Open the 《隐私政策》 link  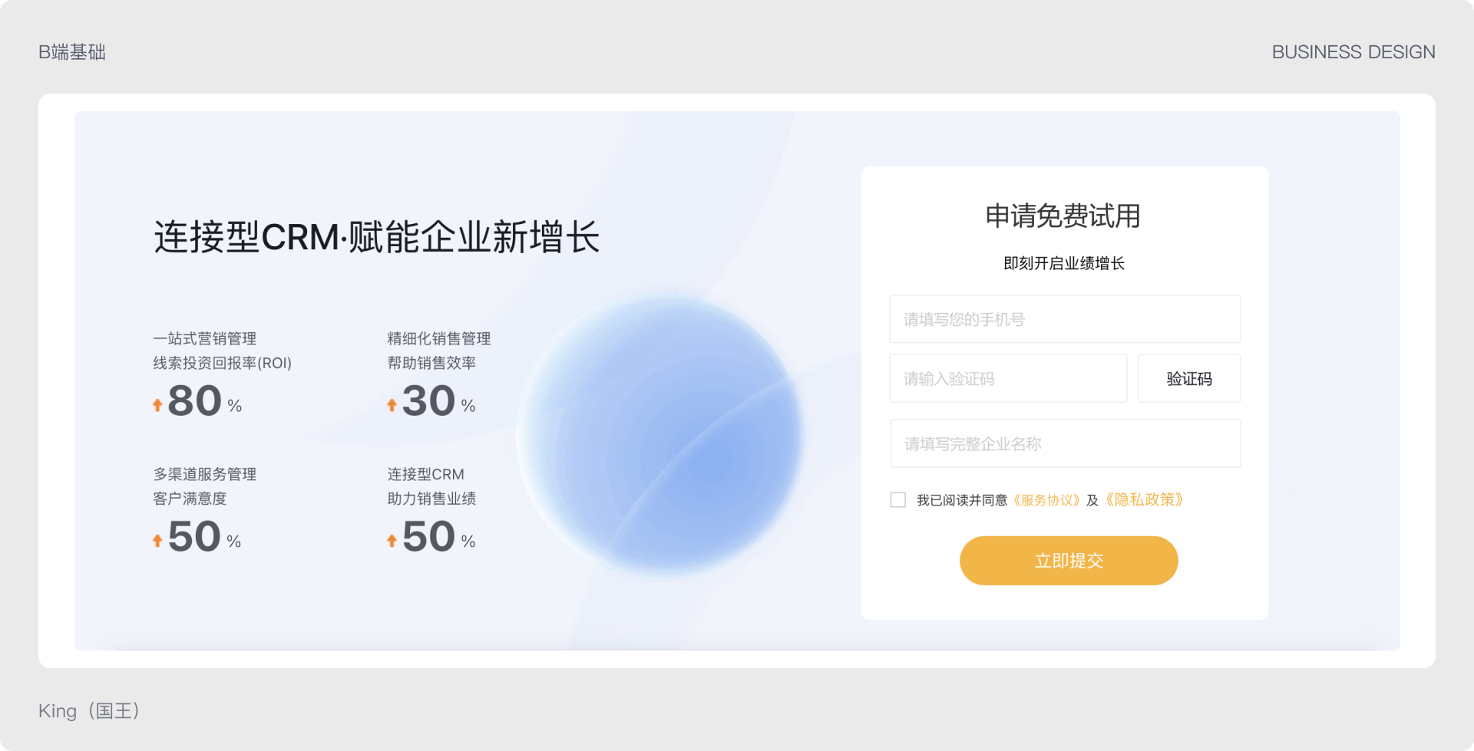[1144, 500]
